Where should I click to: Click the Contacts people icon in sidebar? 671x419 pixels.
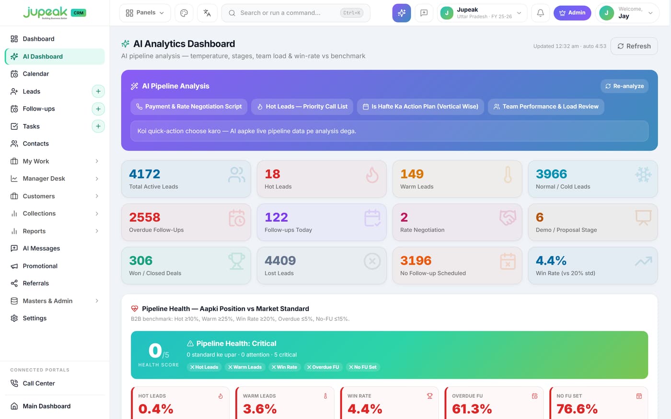tap(14, 144)
